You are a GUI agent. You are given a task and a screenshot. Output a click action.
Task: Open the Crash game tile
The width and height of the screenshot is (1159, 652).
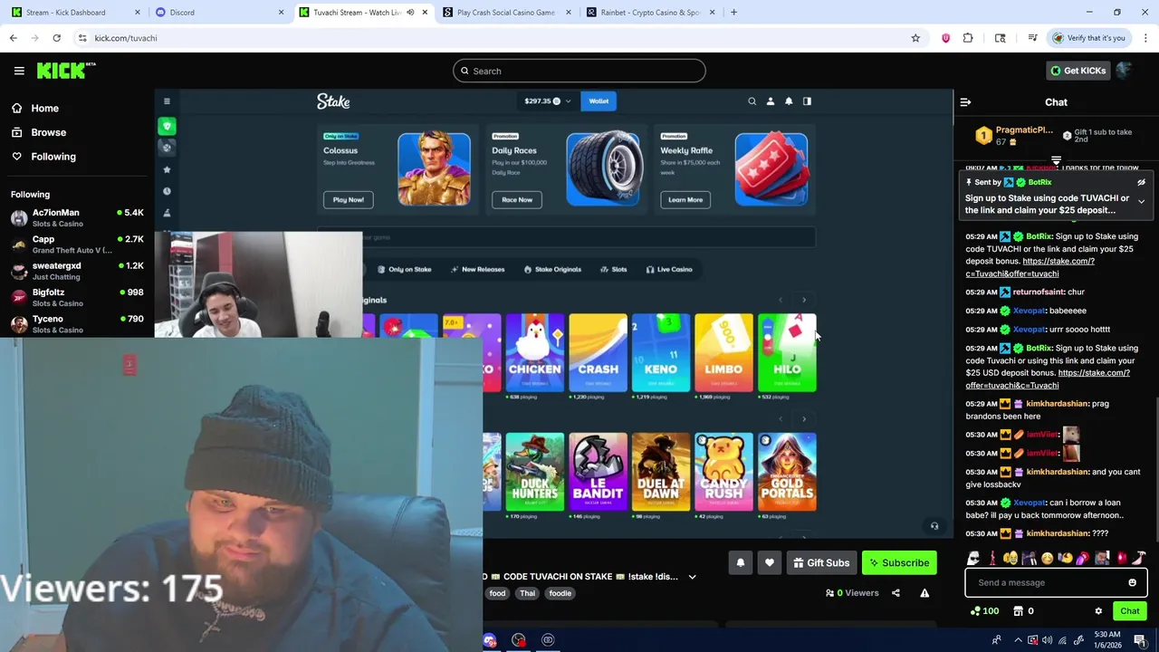pos(598,353)
